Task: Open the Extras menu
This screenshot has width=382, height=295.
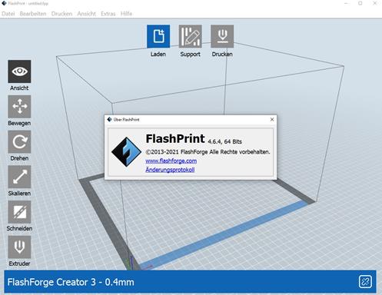Action: click(x=108, y=14)
